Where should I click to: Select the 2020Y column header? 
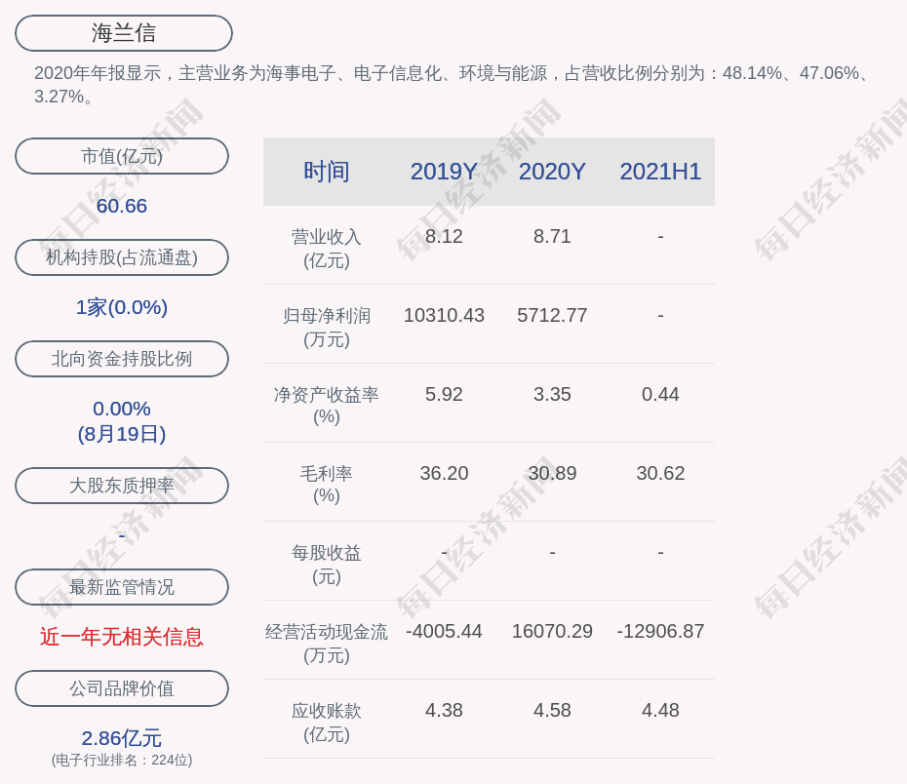(x=552, y=172)
